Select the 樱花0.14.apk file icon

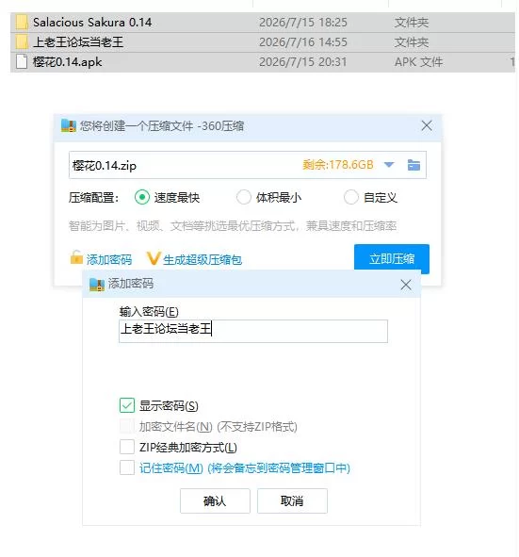pyautogui.click(x=22, y=62)
